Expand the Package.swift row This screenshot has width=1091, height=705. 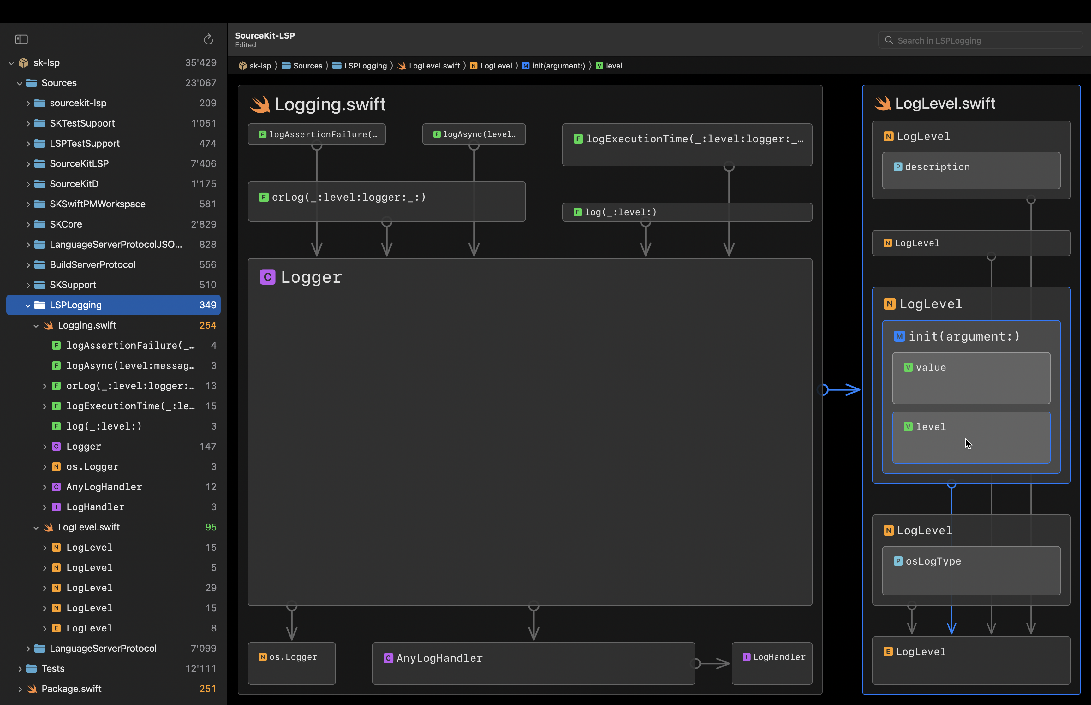[20, 689]
